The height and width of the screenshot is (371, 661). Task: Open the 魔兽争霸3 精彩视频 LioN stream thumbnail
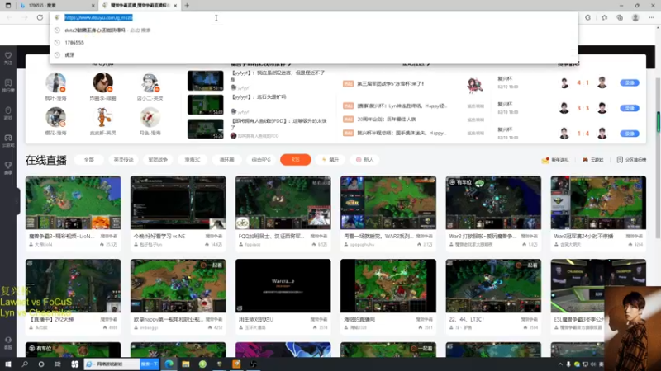point(73,203)
